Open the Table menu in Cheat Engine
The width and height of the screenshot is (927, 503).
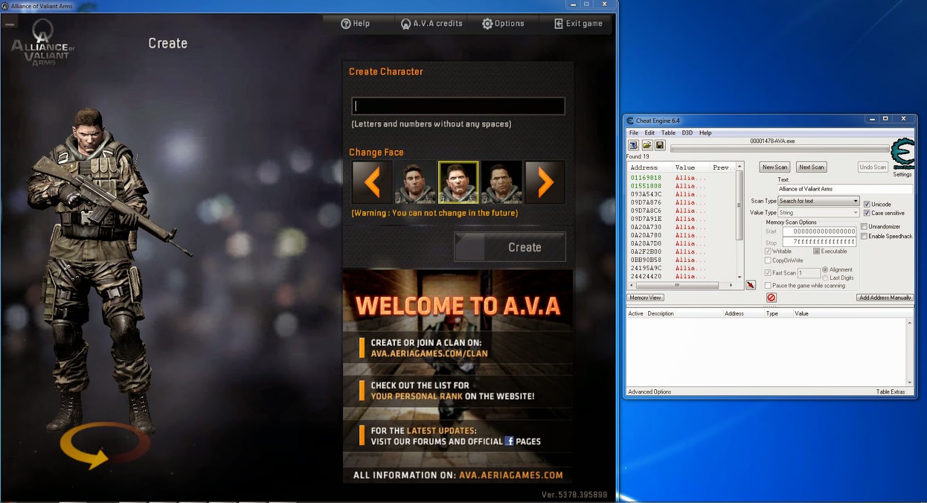(x=669, y=133)
